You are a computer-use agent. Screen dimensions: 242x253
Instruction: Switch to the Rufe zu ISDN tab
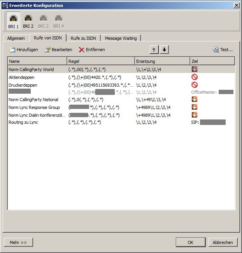click(x=84, y=38)
